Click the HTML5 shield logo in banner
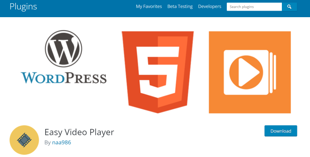The width and height of the screenshot is (310, 157). 157,72
